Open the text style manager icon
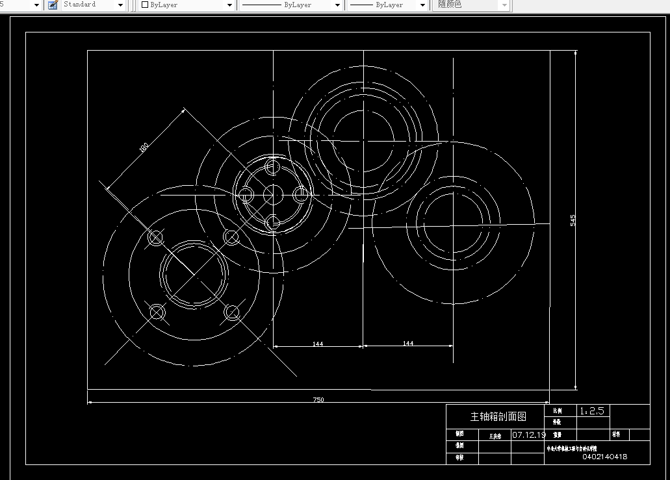 point(53,5)
